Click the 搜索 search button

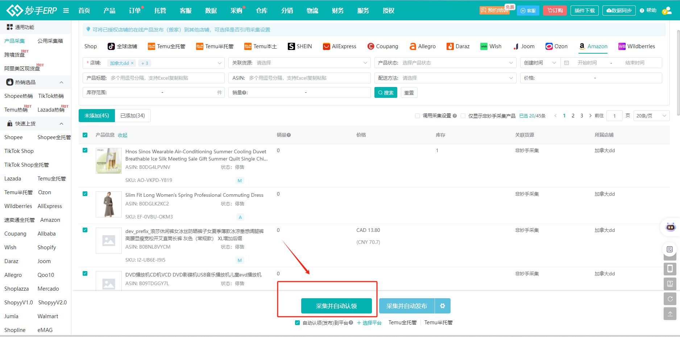click(386, 93)
